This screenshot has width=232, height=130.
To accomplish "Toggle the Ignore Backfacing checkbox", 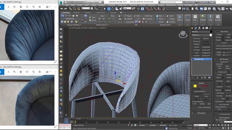I will pyautogui.click(x=193, y=91).
